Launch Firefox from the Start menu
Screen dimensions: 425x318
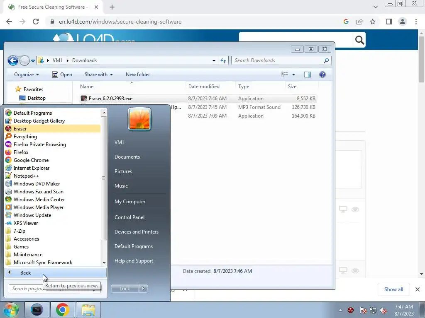(53, 152)
